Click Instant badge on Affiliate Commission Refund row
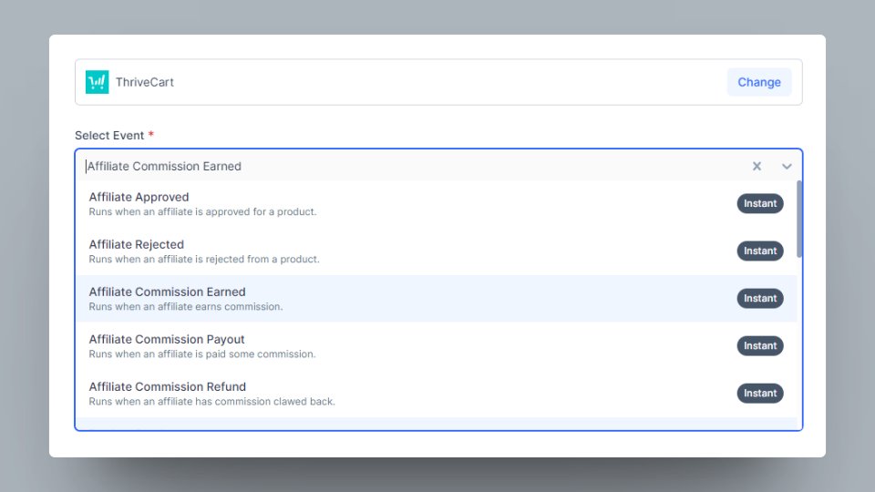875x492 pixels. 760,394
